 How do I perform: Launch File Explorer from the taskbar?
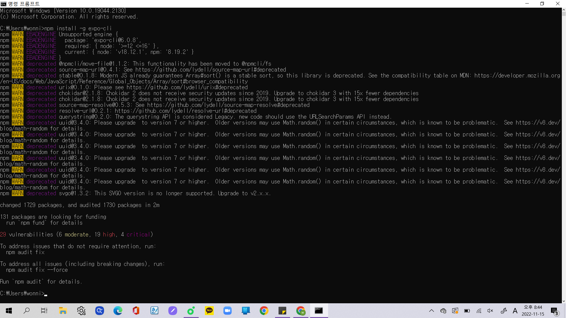click(x=63, y=311)
